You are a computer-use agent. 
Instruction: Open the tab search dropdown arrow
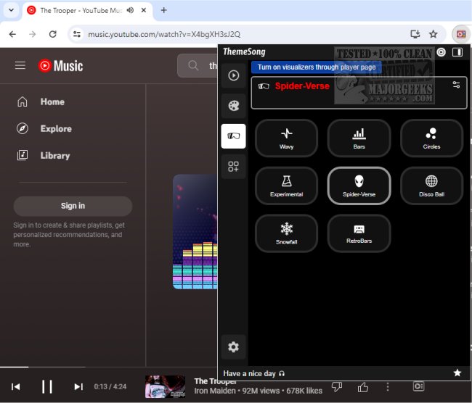[x=11, y=10]
